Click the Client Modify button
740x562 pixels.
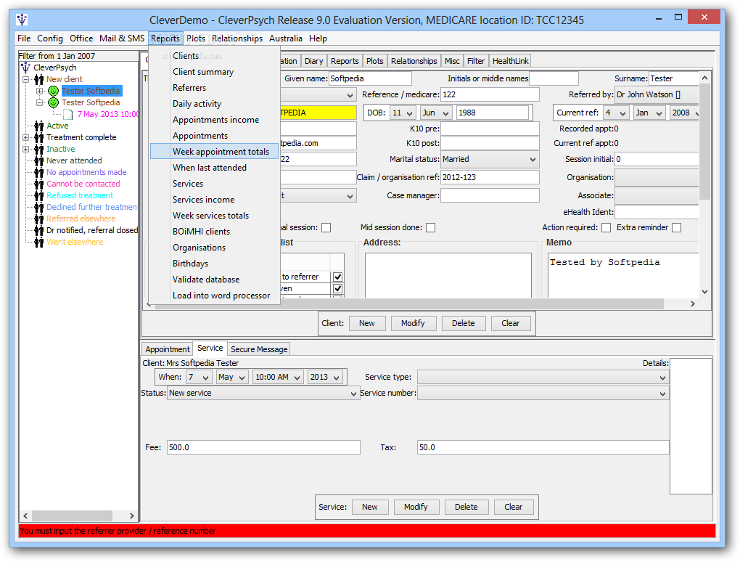pos(413,324)
